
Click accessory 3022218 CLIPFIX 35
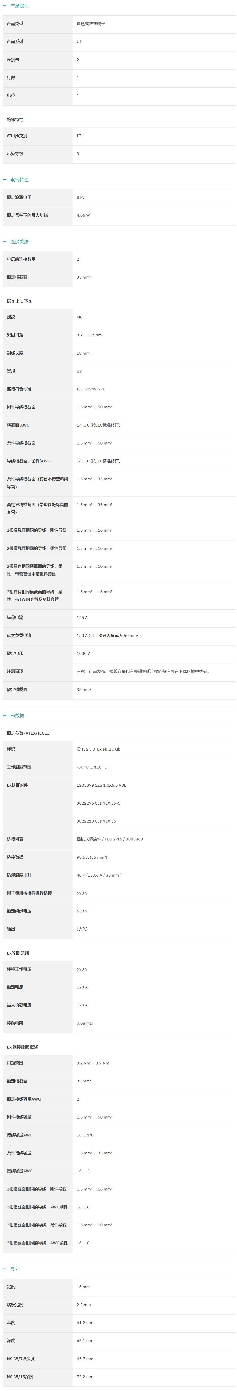point(96,821)
